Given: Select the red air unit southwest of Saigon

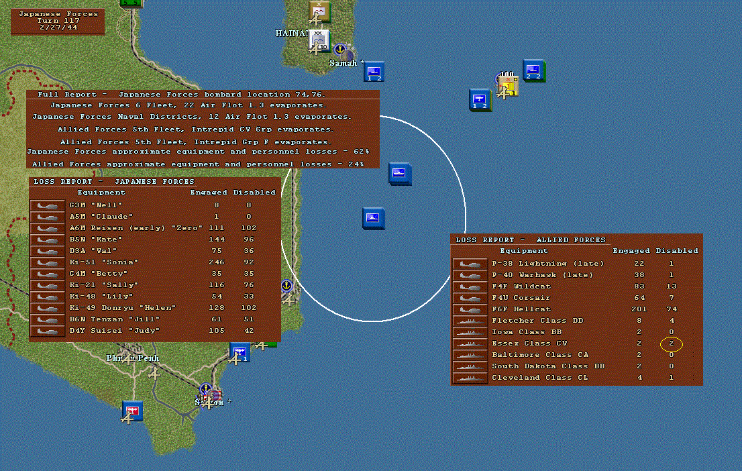Looking at the screenshot, I should click(133, 411).
